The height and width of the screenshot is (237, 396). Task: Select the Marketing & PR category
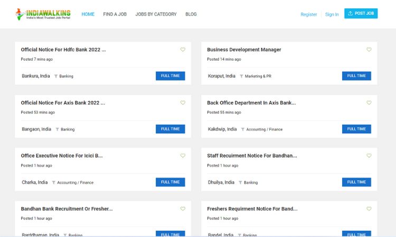coord(258,76)
